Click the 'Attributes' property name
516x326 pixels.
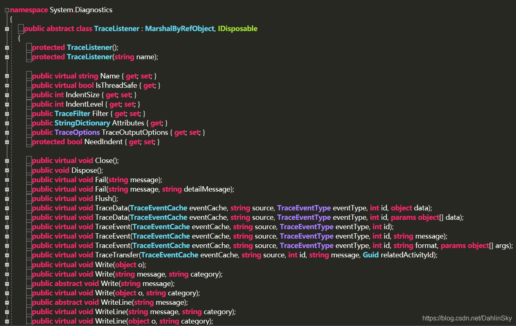tap(128, 123)
